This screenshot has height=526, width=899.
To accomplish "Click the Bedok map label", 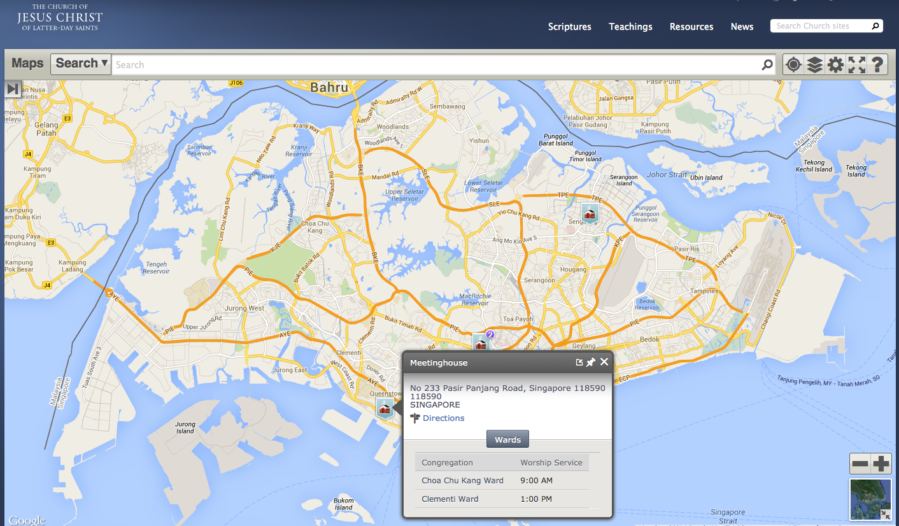I will 650,339.
